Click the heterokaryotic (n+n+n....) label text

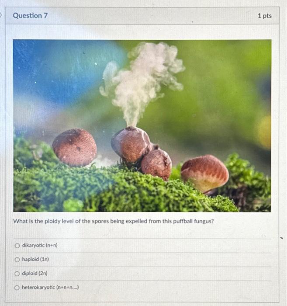pos(50,287)
